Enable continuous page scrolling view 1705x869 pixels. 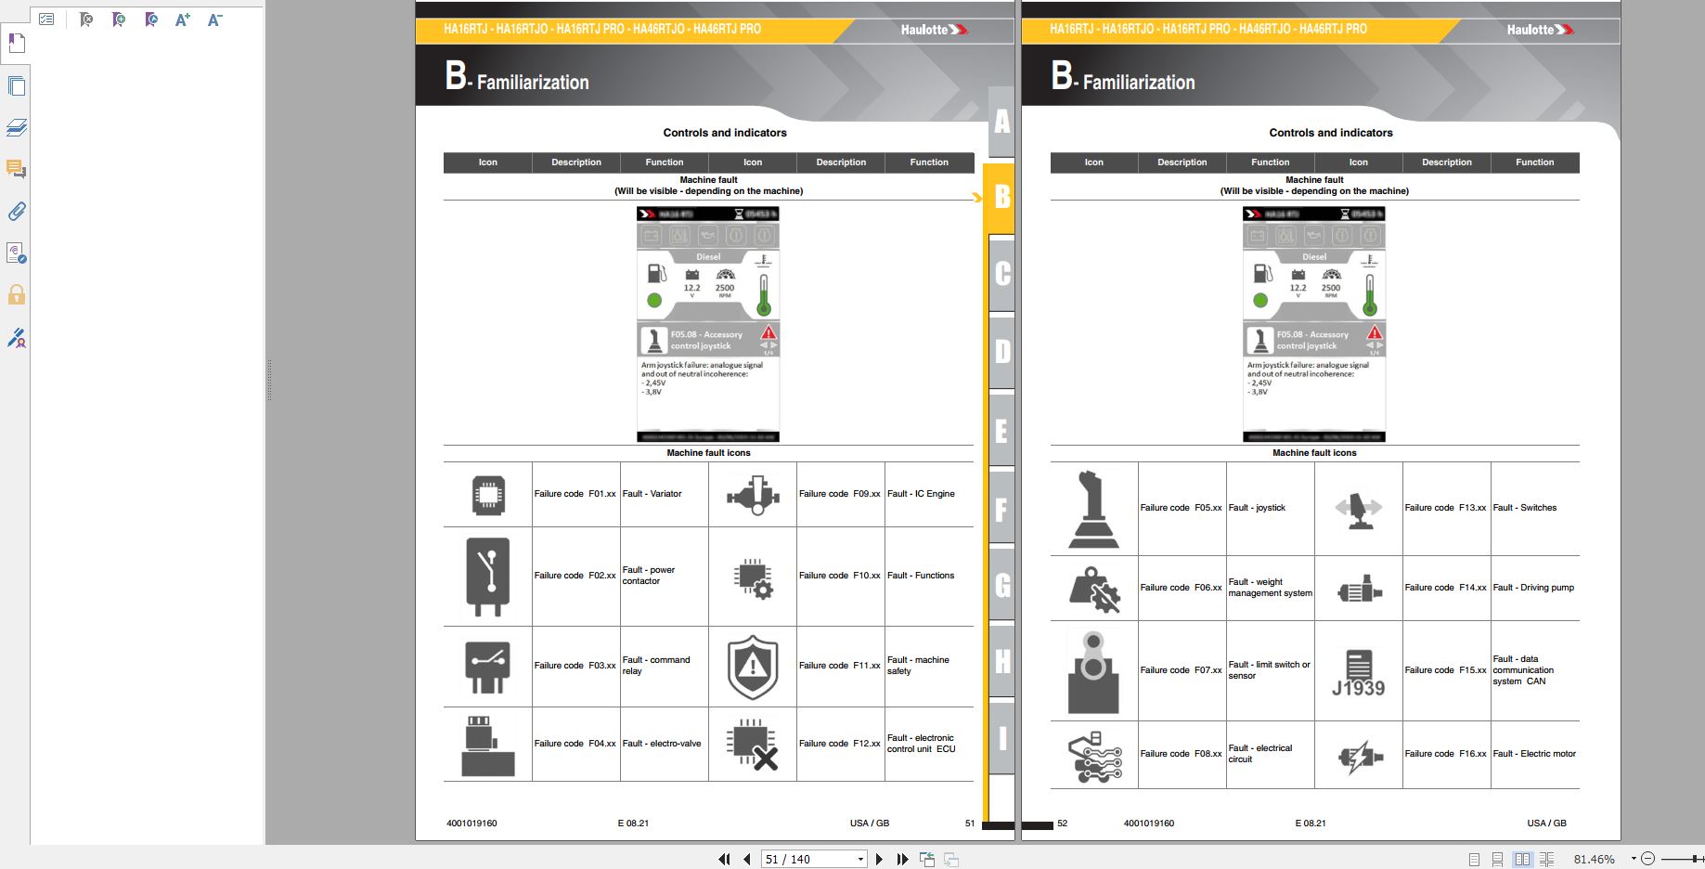click(x=1497, y=860)
